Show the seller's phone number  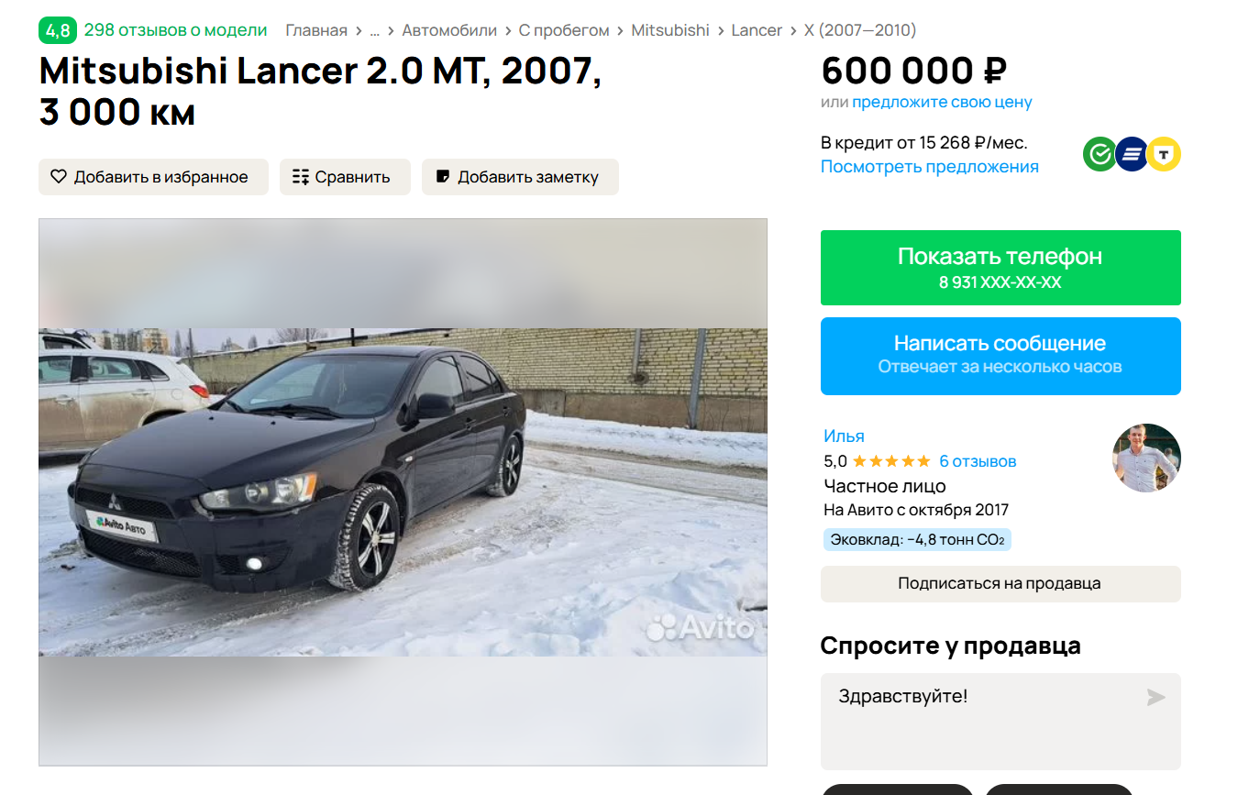[x=1000, y=268]
